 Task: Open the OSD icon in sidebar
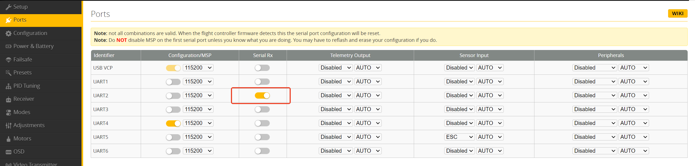(x=8, y=152)
